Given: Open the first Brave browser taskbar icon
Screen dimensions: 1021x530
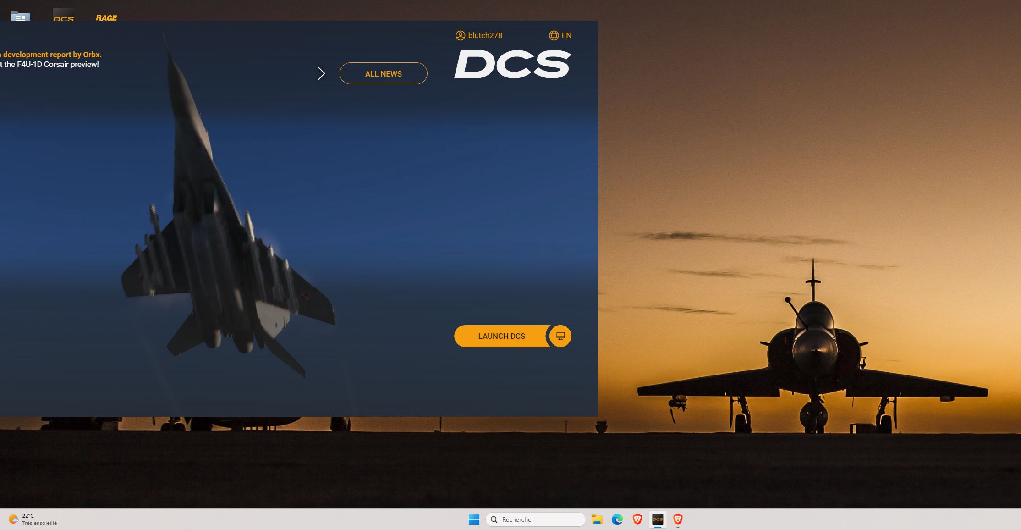Looking at the screenshot, I should coord(637,519).
